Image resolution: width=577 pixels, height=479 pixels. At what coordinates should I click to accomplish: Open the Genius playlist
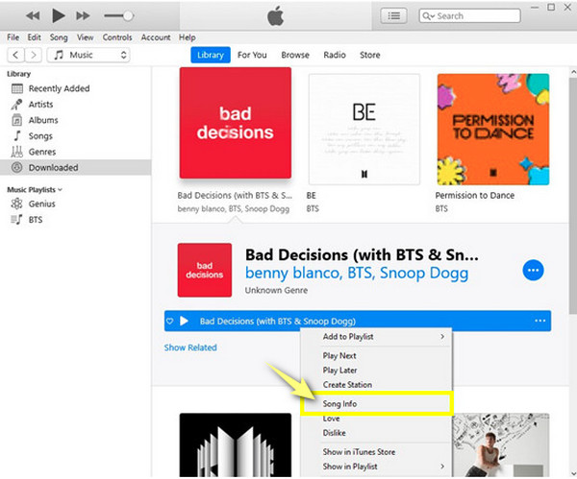point(75,204)
